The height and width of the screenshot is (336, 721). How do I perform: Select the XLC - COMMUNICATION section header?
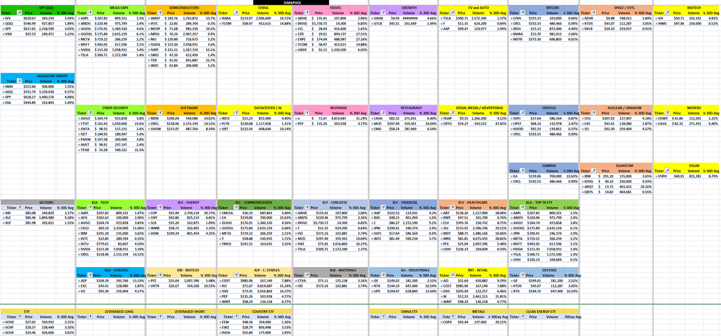(x=254, y=202)
